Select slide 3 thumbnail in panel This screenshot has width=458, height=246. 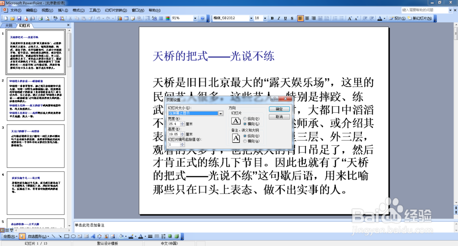tap(36, 146)
